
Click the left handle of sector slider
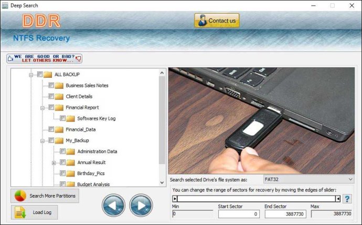tap(175, 199)
